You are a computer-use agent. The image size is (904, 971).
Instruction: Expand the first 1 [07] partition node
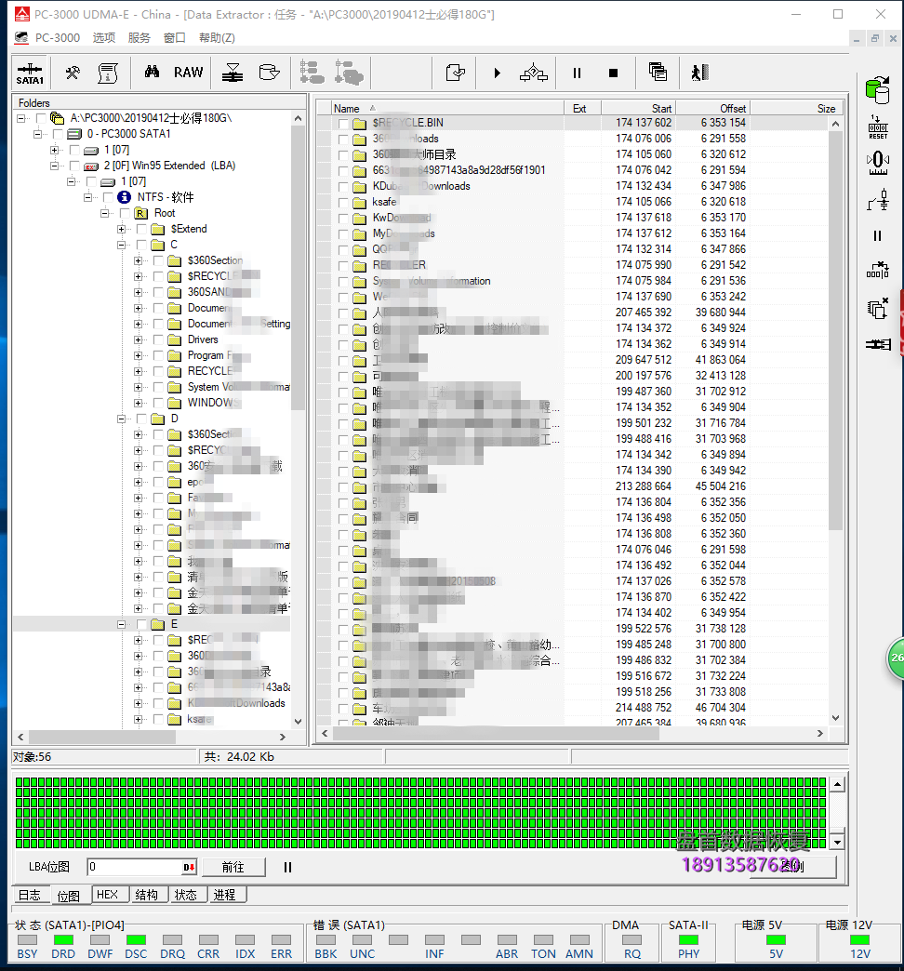coord(55,150)
